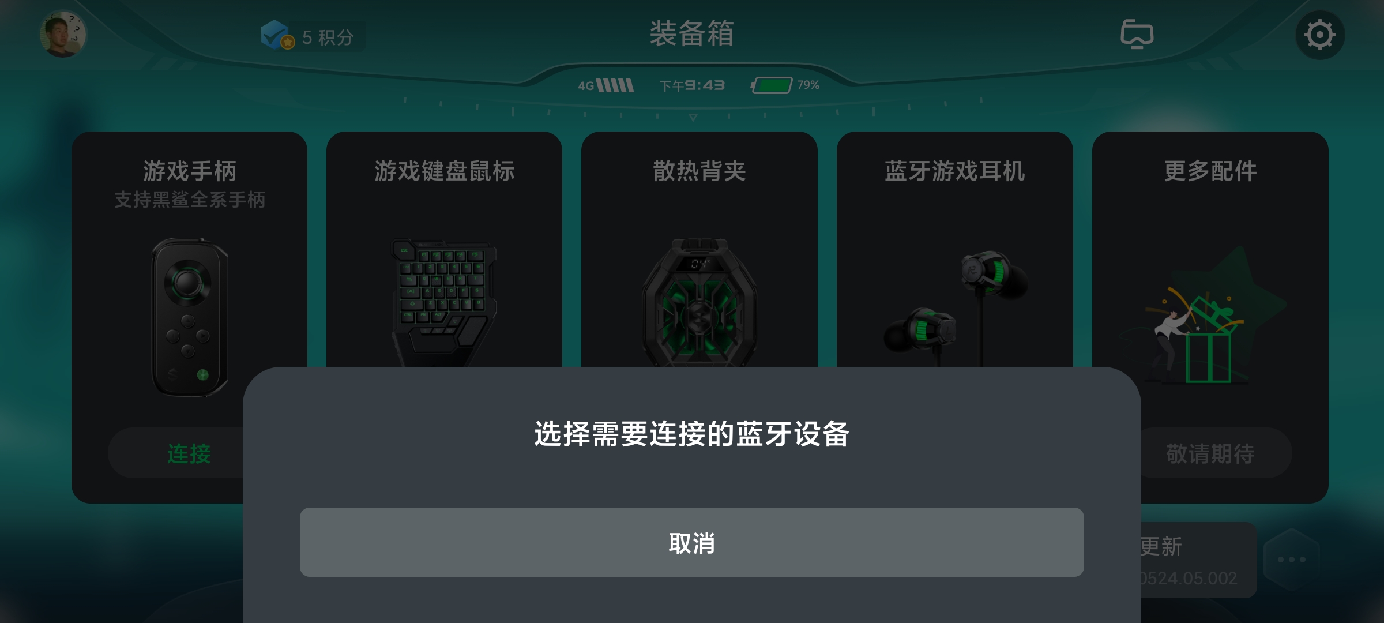This screenshot has height=623, width=1384.
Task: Open the screen cast monitor icon
Action: coord(1137,34)
